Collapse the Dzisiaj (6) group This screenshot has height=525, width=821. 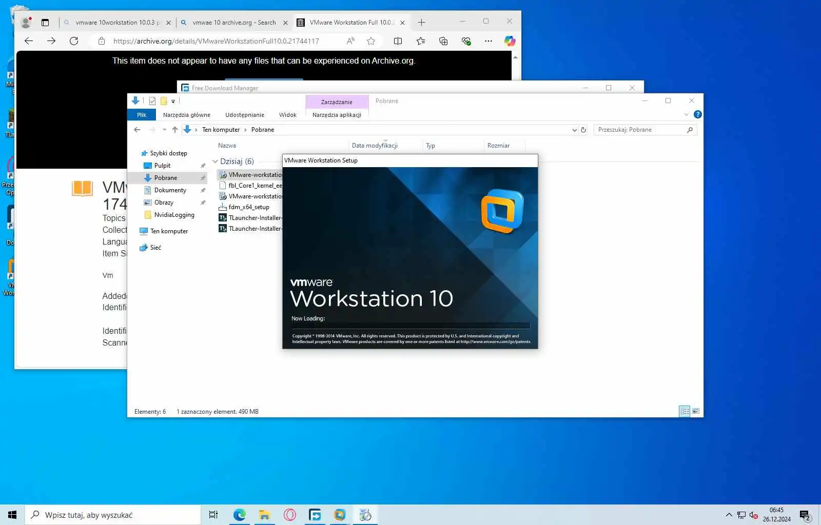(x=215, y=161)
